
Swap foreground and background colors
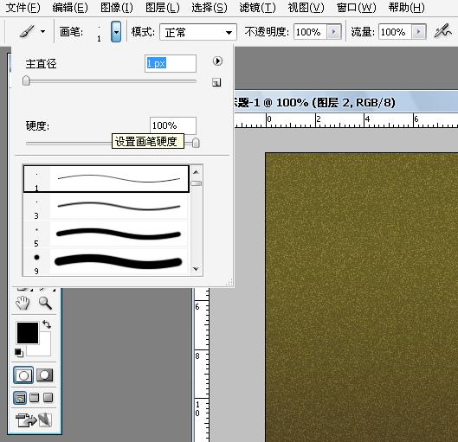pyautogui.click(x=47, y=324)
